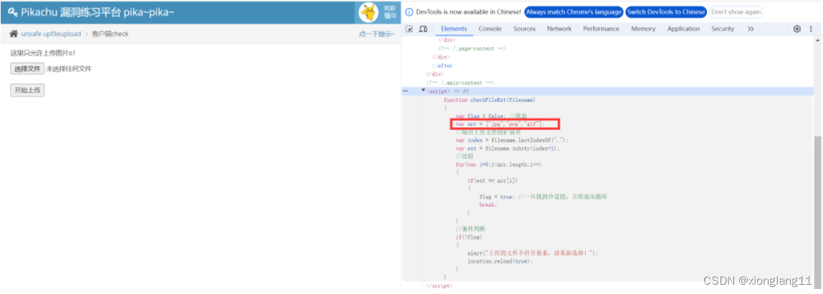823x294 pixels.
Task: Click the alert message code line
Action: pyautogui.click(x=533, y=253)
